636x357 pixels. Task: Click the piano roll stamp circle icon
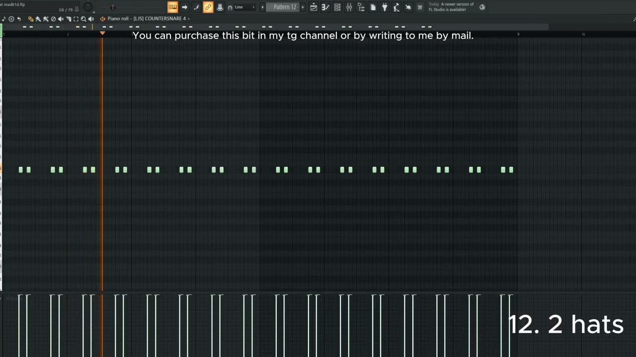pos(11,19)
